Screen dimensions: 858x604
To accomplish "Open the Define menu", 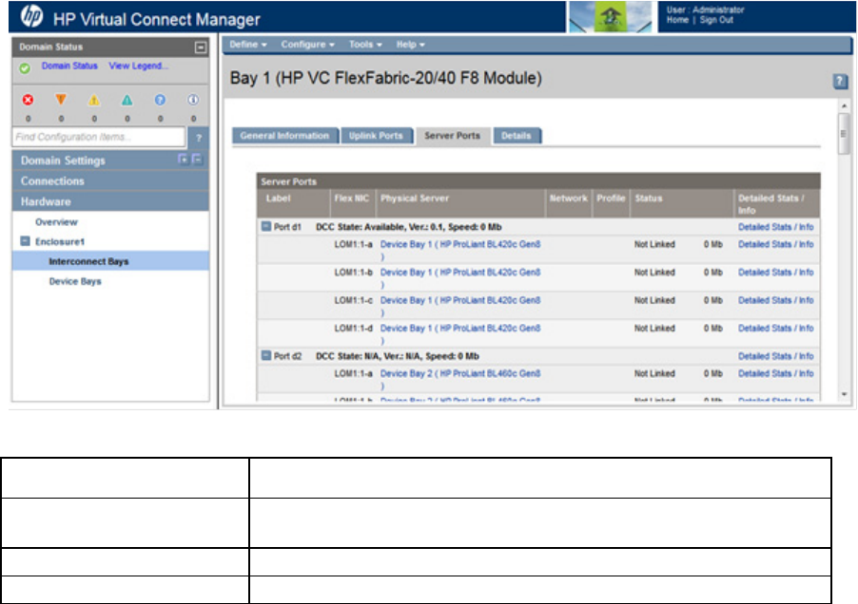I will (248, 45).
